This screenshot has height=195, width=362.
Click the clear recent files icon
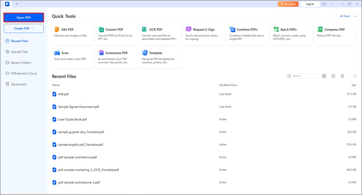(342, 76)
